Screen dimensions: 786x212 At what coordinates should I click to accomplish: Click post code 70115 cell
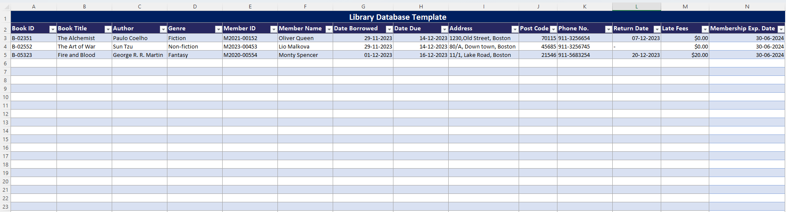(x=538, y=38)
